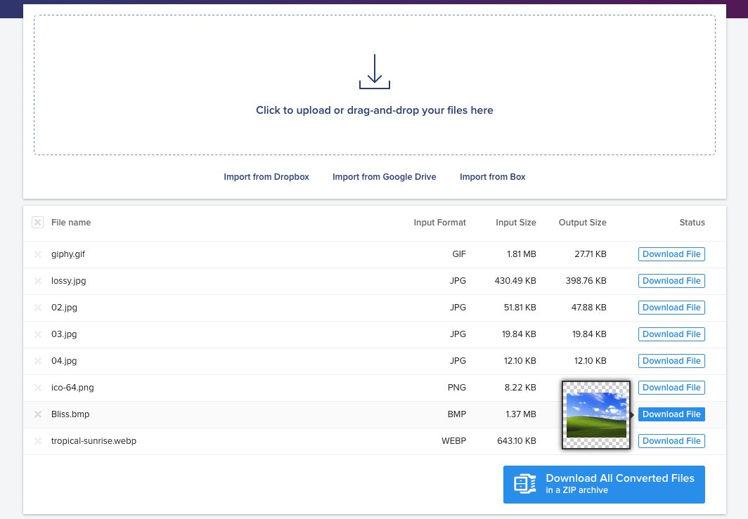Remove ico-64.png using its X icon

[x=37, y=388]
